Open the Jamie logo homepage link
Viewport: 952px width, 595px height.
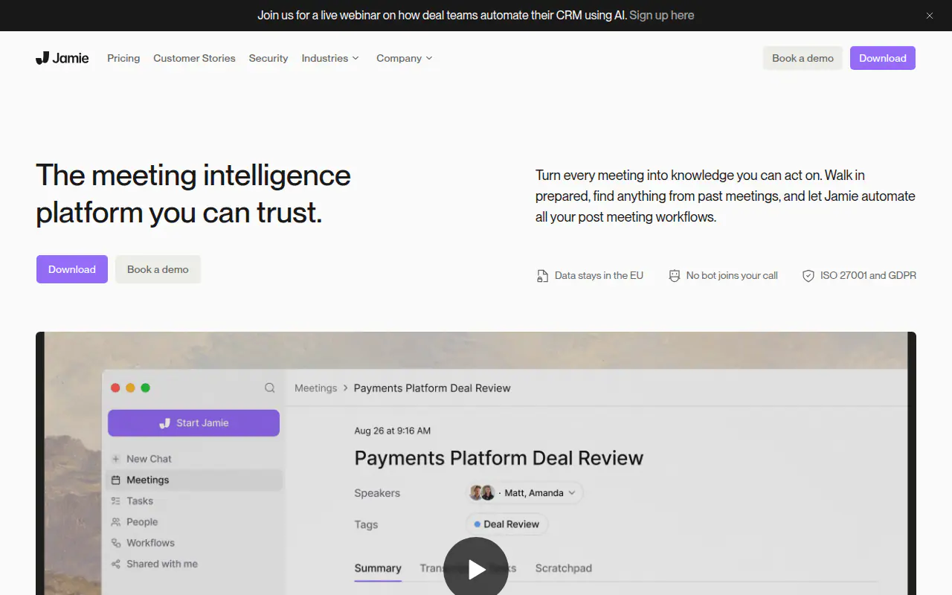tap(62, 58)
